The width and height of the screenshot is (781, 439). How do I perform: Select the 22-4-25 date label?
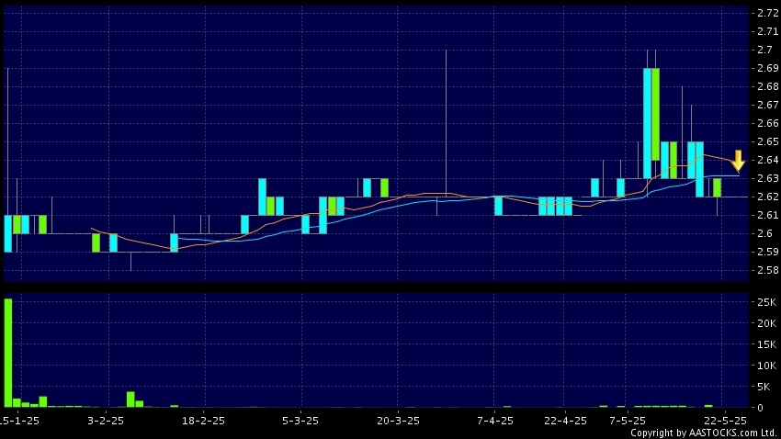click(x=565, y=421)
